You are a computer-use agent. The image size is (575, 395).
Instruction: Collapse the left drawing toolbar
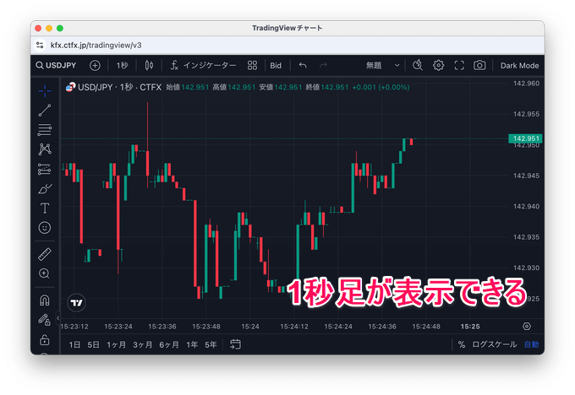click(x=57, y=317)
